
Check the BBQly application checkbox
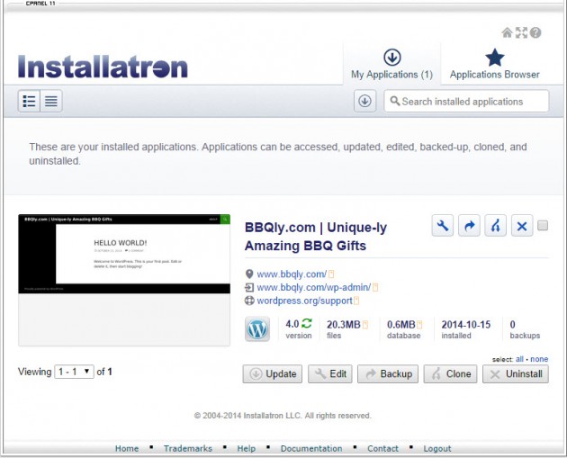tap(543, 226)
